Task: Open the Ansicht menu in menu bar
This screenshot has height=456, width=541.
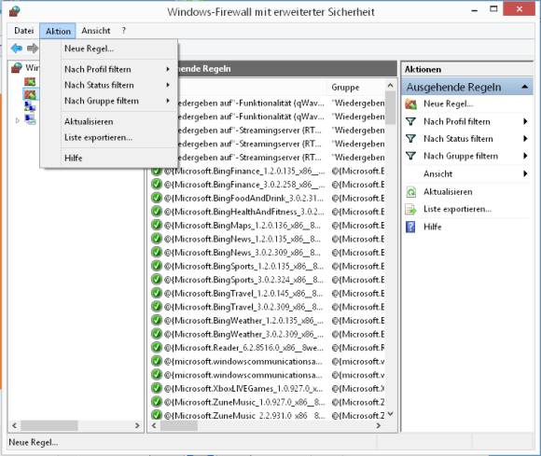Action: (x=96, y=31)
